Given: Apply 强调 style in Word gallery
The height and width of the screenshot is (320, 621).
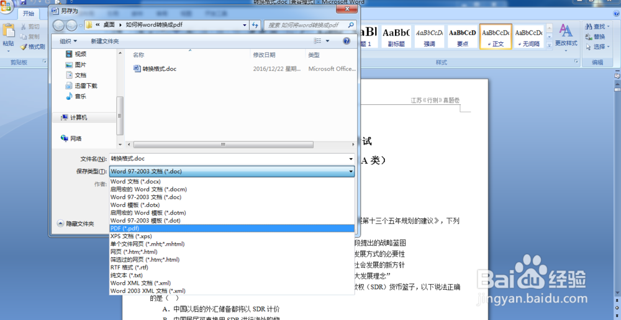Looking at the screenshot, I should pyautogui.click(x=429, y=37).
